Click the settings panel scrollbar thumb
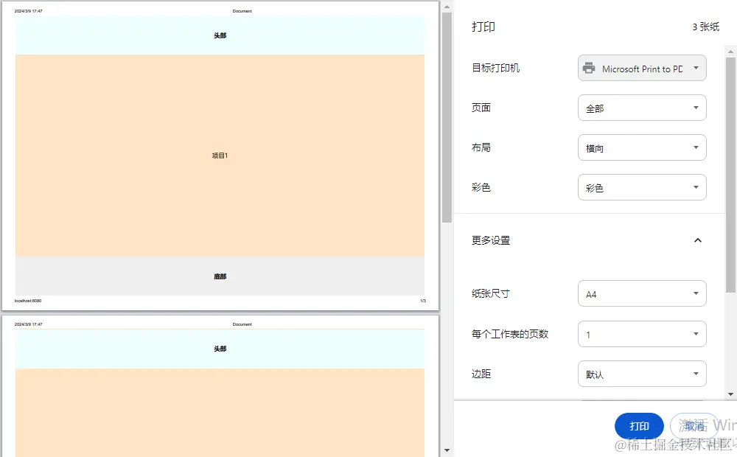The height and width of the screenshot is (457, 737). coord(730,175)
